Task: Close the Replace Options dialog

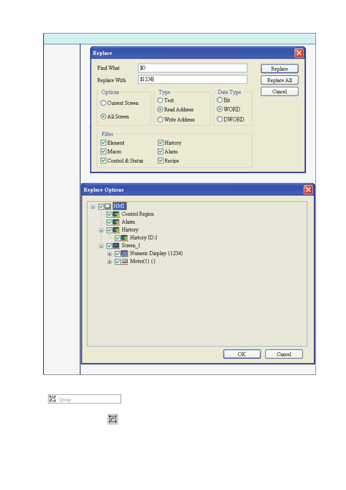Action: coord(308,189)
